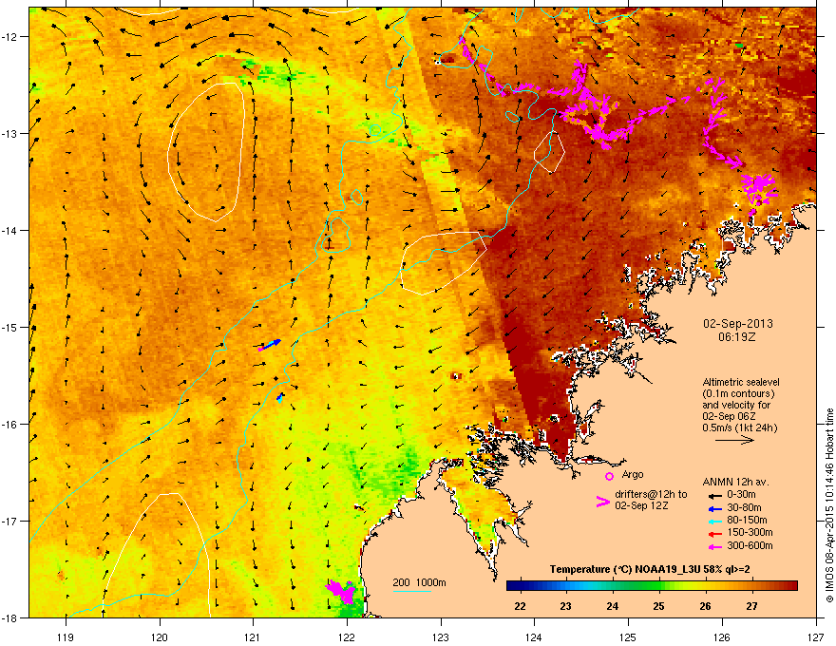The width and height of the screenshot is (836, 646).
Task: Click the colorbar tick label '24'
Action: pyautogui.click(x=613, y=606)
